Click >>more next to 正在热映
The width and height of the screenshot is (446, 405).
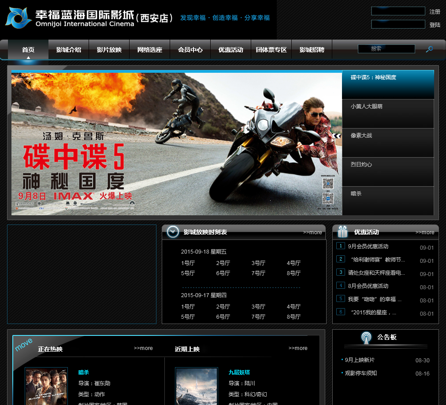click(x=143, y=348)
